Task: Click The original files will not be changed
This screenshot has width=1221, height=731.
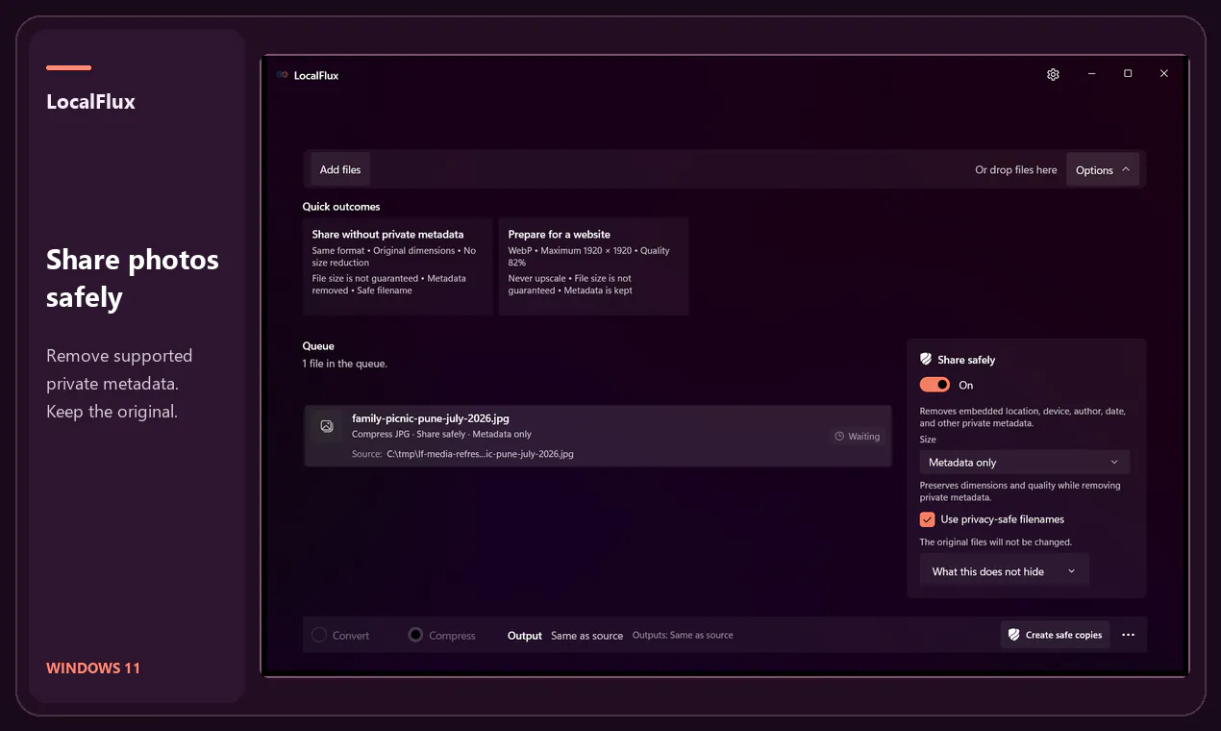Action: pyautogui.click(x=995, y=542)
